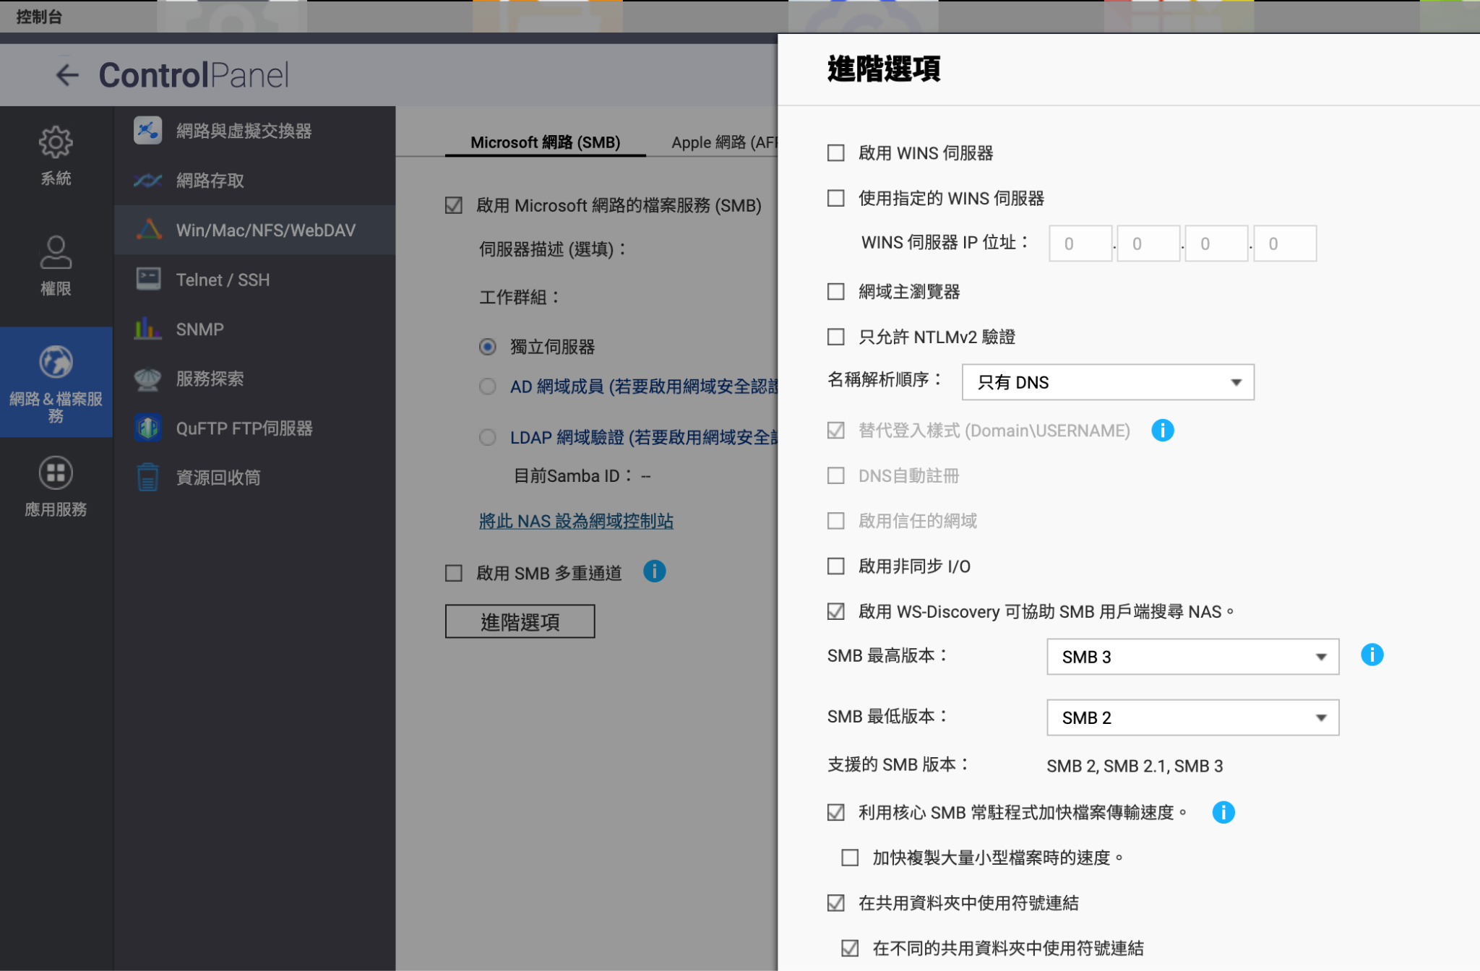This screenshot has width=1480, height=971.
Task: Expand the SMB 最高版本 dropdown
Action: pyautogui.click(x=1192, y=657)
